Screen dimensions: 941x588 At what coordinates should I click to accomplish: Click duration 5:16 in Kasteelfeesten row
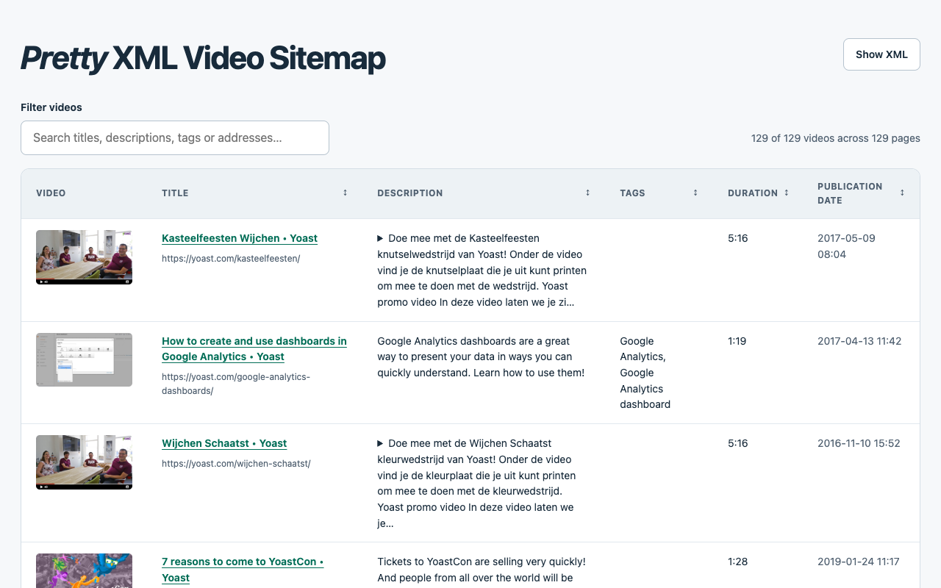tap(737, 238)
